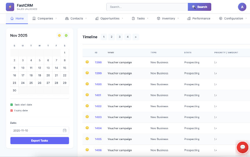Open the Home tab
This screenshot has width=250, height=157.
tap(17, 19)
